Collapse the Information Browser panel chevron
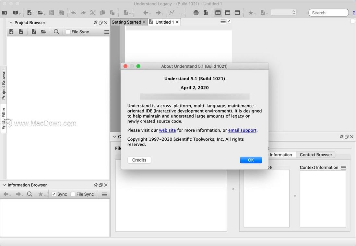The image size is (356, 246). 4,185
